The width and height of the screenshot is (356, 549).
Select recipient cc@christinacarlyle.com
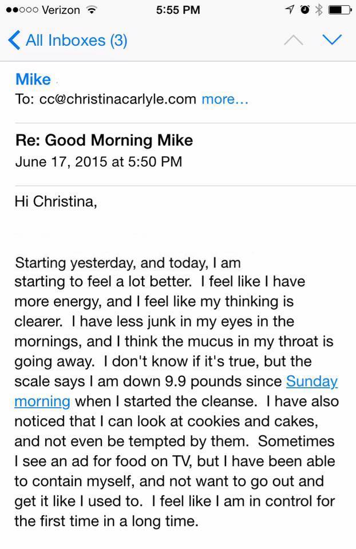(118, 100)
